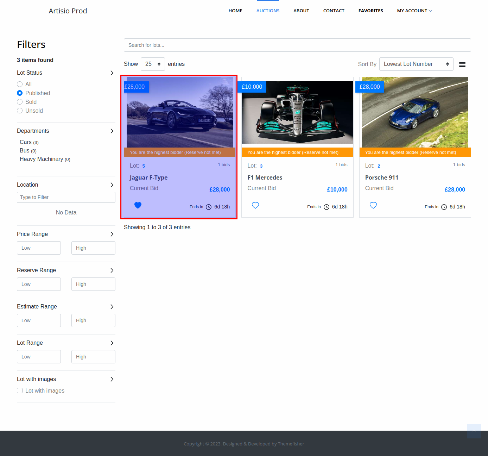Collapse the Estimate Range filter section

tap(112, 307)
